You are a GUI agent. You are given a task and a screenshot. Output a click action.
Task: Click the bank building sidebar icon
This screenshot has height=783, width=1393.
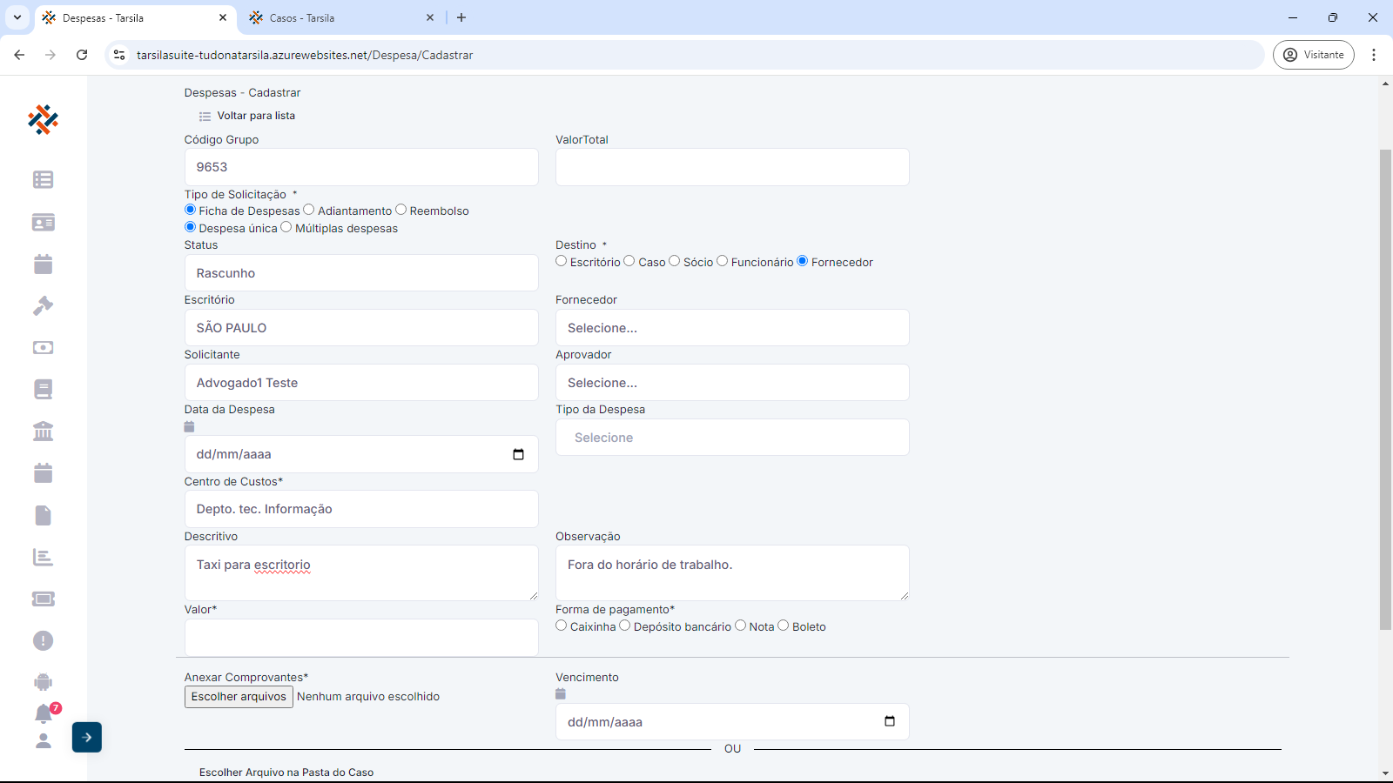tap(43, 432)
